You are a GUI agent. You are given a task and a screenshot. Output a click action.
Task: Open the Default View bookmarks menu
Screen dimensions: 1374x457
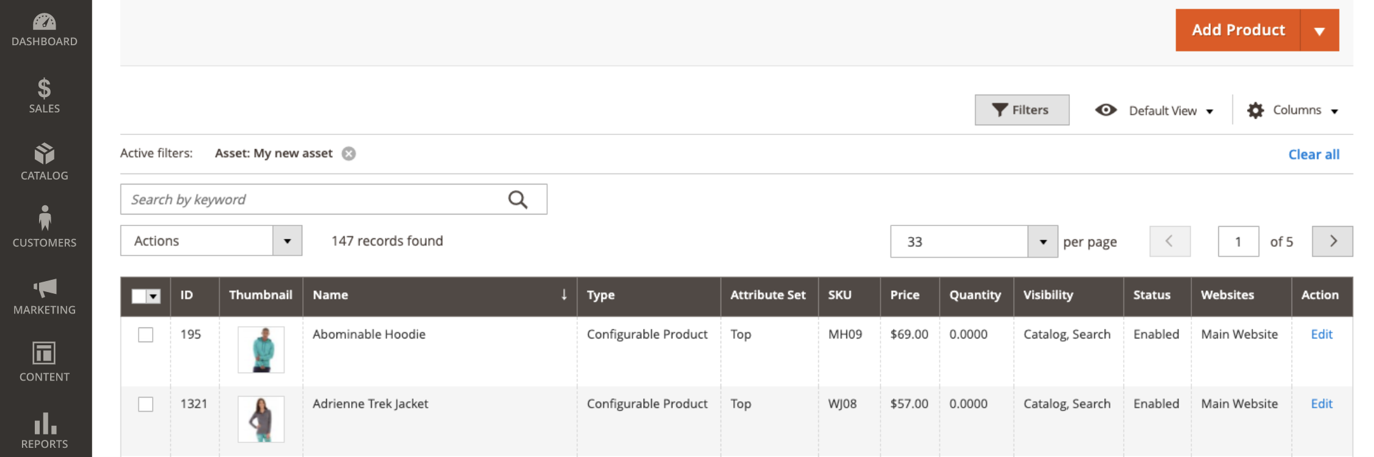coord(1154,111)
